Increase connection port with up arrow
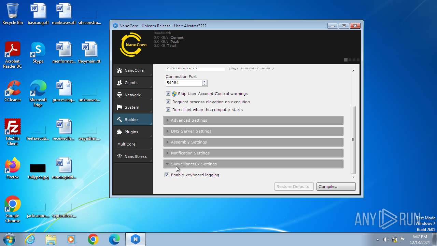Image resolution: width=437 pixels, height=246 pixels. click(205, 81)
